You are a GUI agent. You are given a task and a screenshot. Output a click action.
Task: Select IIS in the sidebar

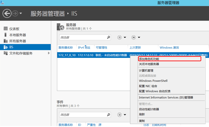click(x=25, y=47)
